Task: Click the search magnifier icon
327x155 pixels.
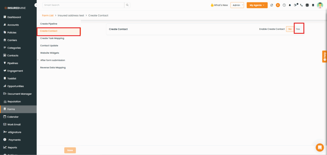Action: [127, 5]
